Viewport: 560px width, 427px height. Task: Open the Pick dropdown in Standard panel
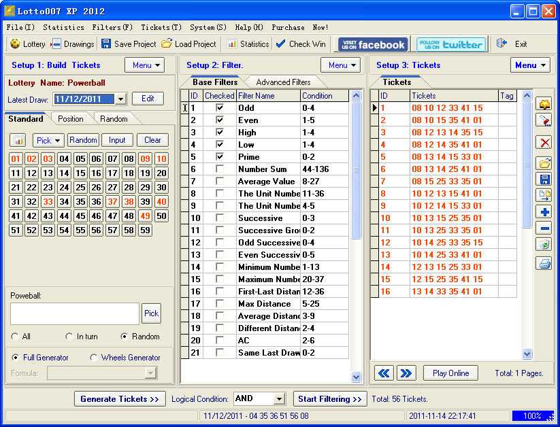48,140
